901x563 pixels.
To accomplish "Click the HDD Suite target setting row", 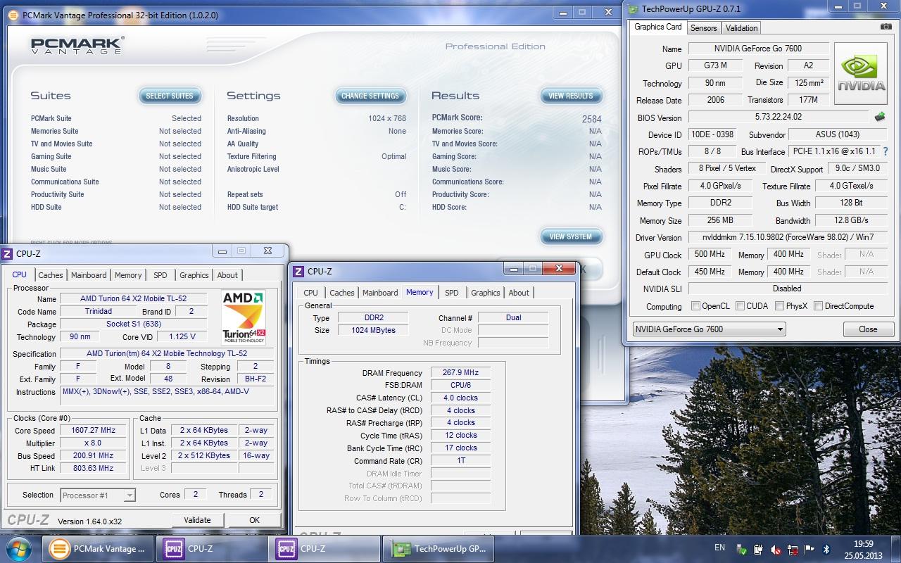I will [317, 207].
